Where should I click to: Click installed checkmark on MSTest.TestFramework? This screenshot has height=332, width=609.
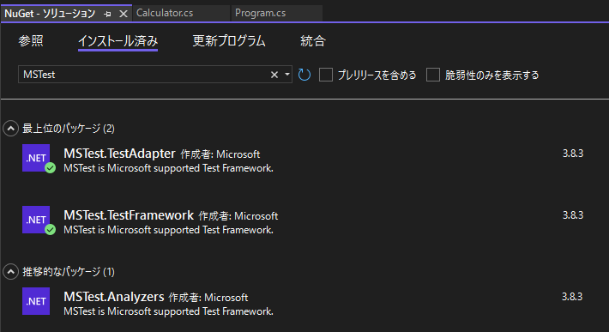tap(50, 230)
